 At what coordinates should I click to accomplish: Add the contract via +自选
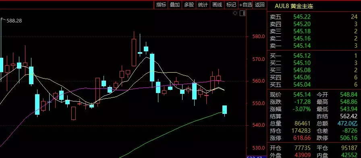coord(245,5)
